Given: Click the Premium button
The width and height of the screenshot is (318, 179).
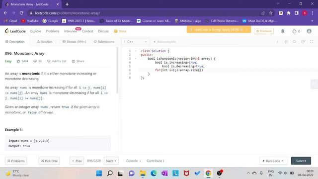Looking at the screenshot, I should [x=264, y=31].
